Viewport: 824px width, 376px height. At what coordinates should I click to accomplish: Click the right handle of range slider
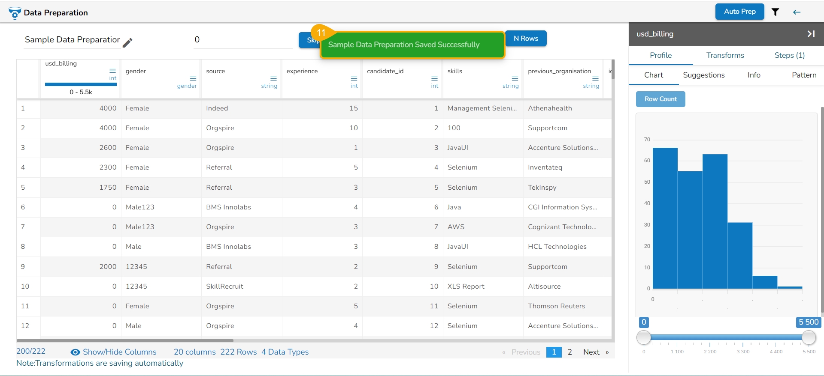click(x=809, y=337)
